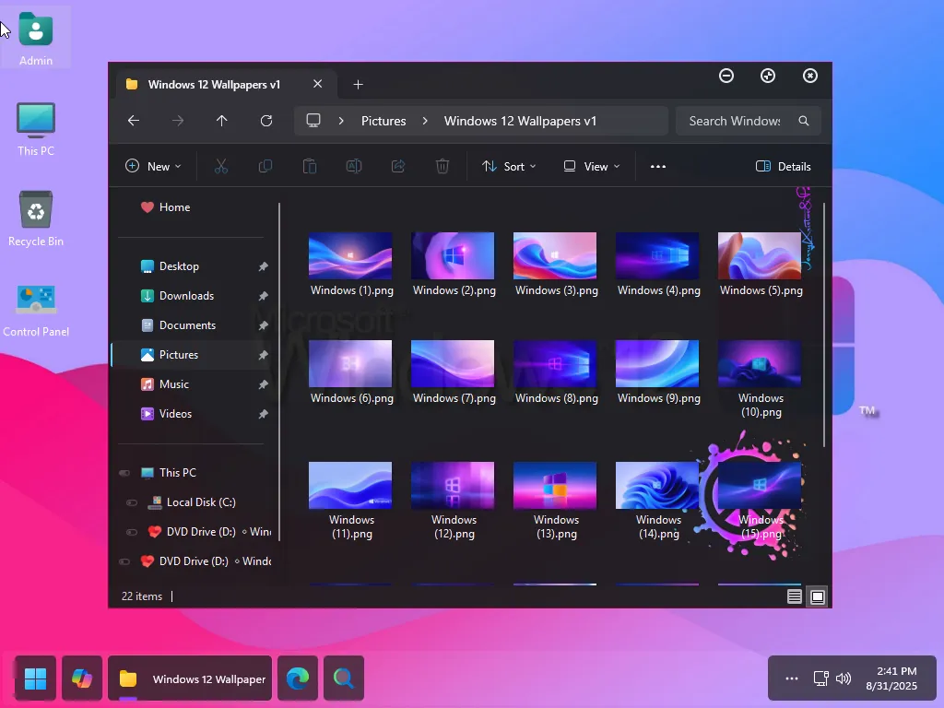Click the forward navigation arrow
Viewport: 944px width, 708px height.
point(178,121)
